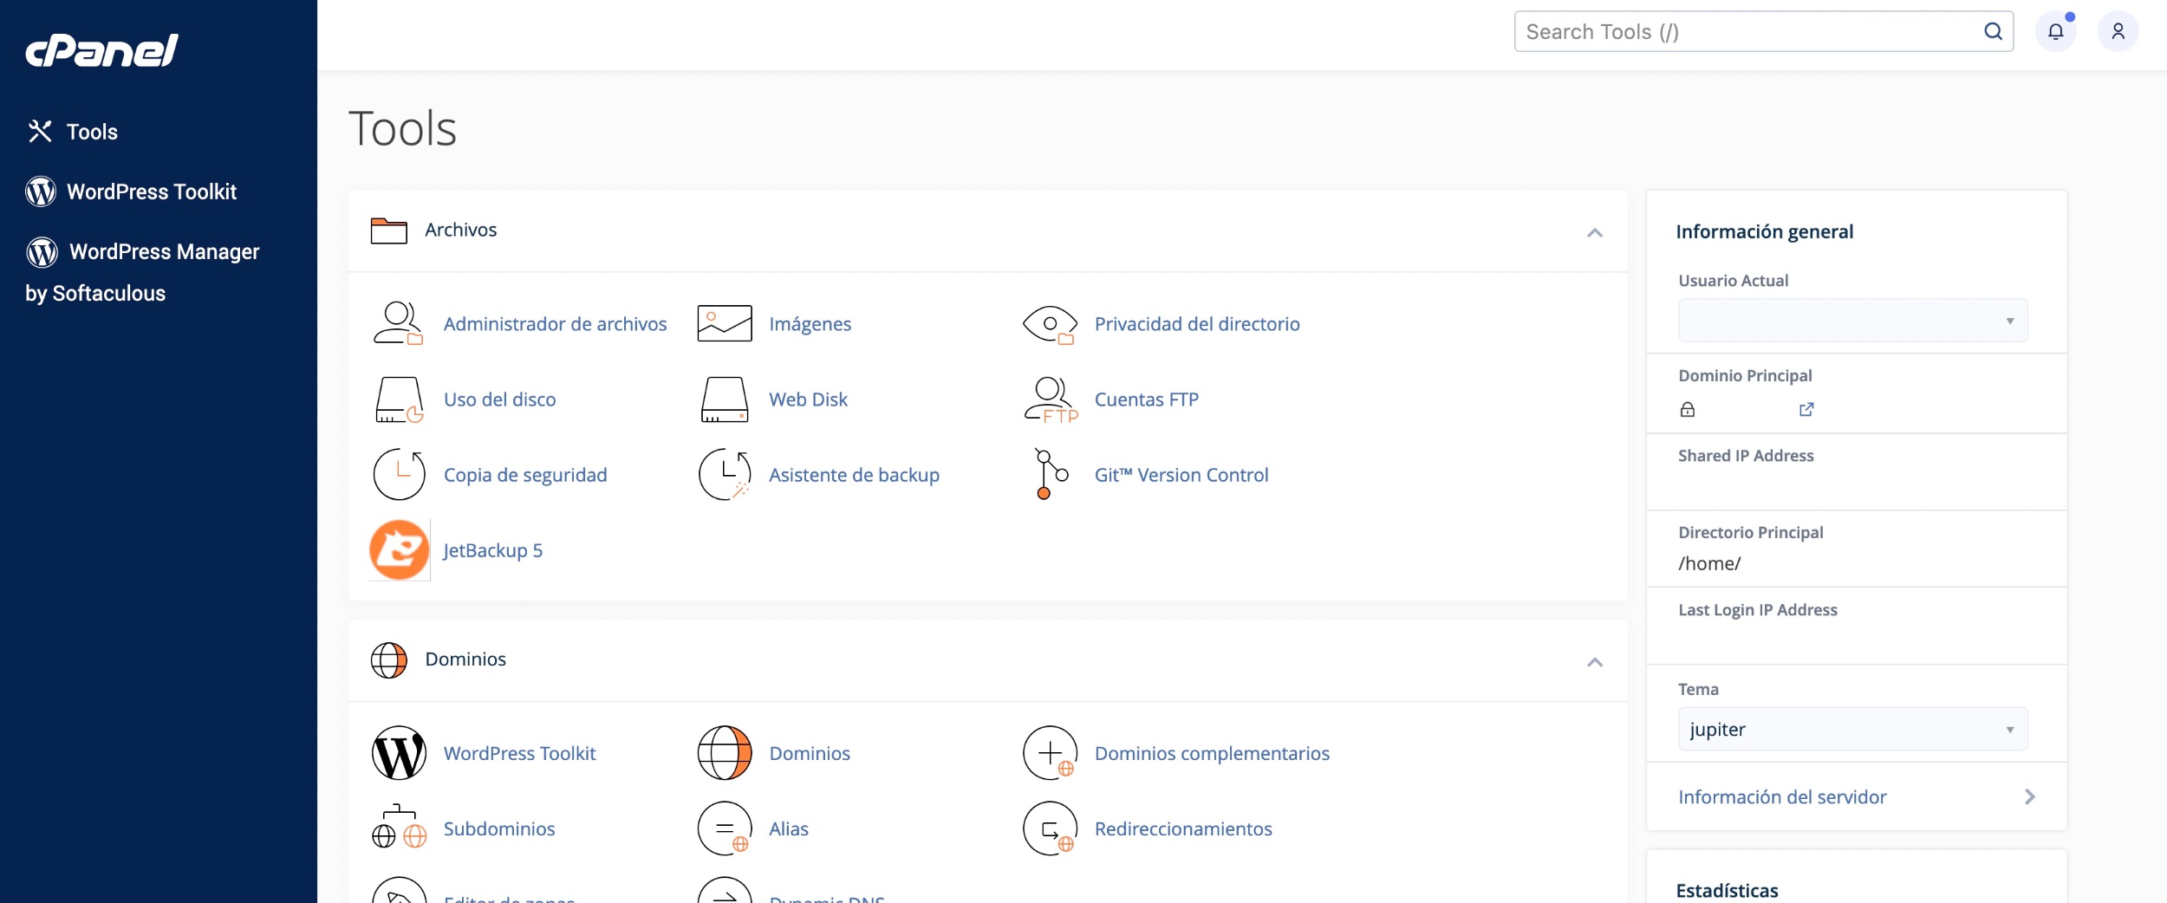Click the Git Version Control icon

coord(1050,475)
